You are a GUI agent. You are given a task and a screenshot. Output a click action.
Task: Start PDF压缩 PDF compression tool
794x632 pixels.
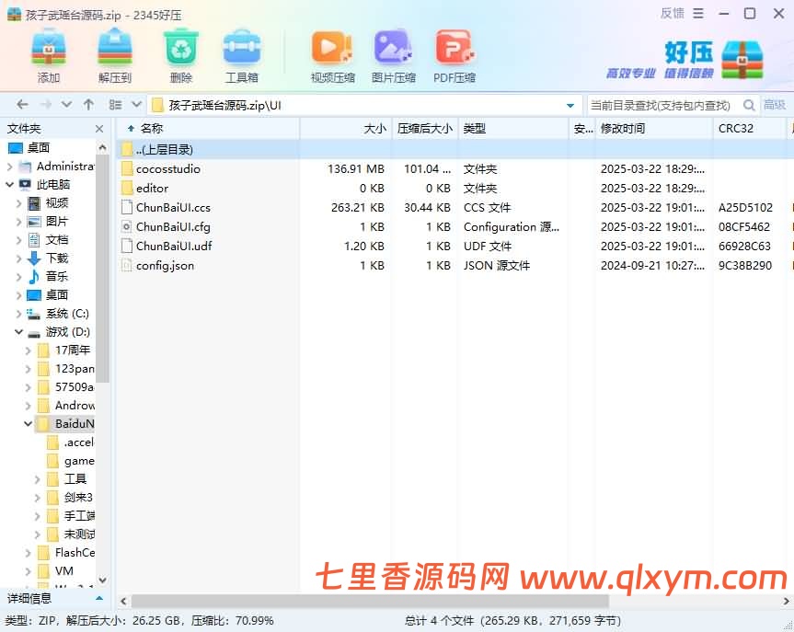[454, 53]
